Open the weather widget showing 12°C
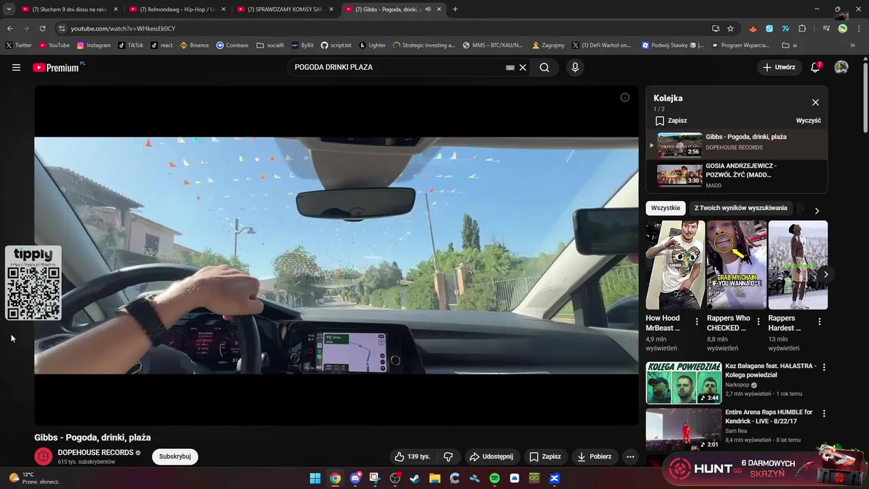 (35, 478)
